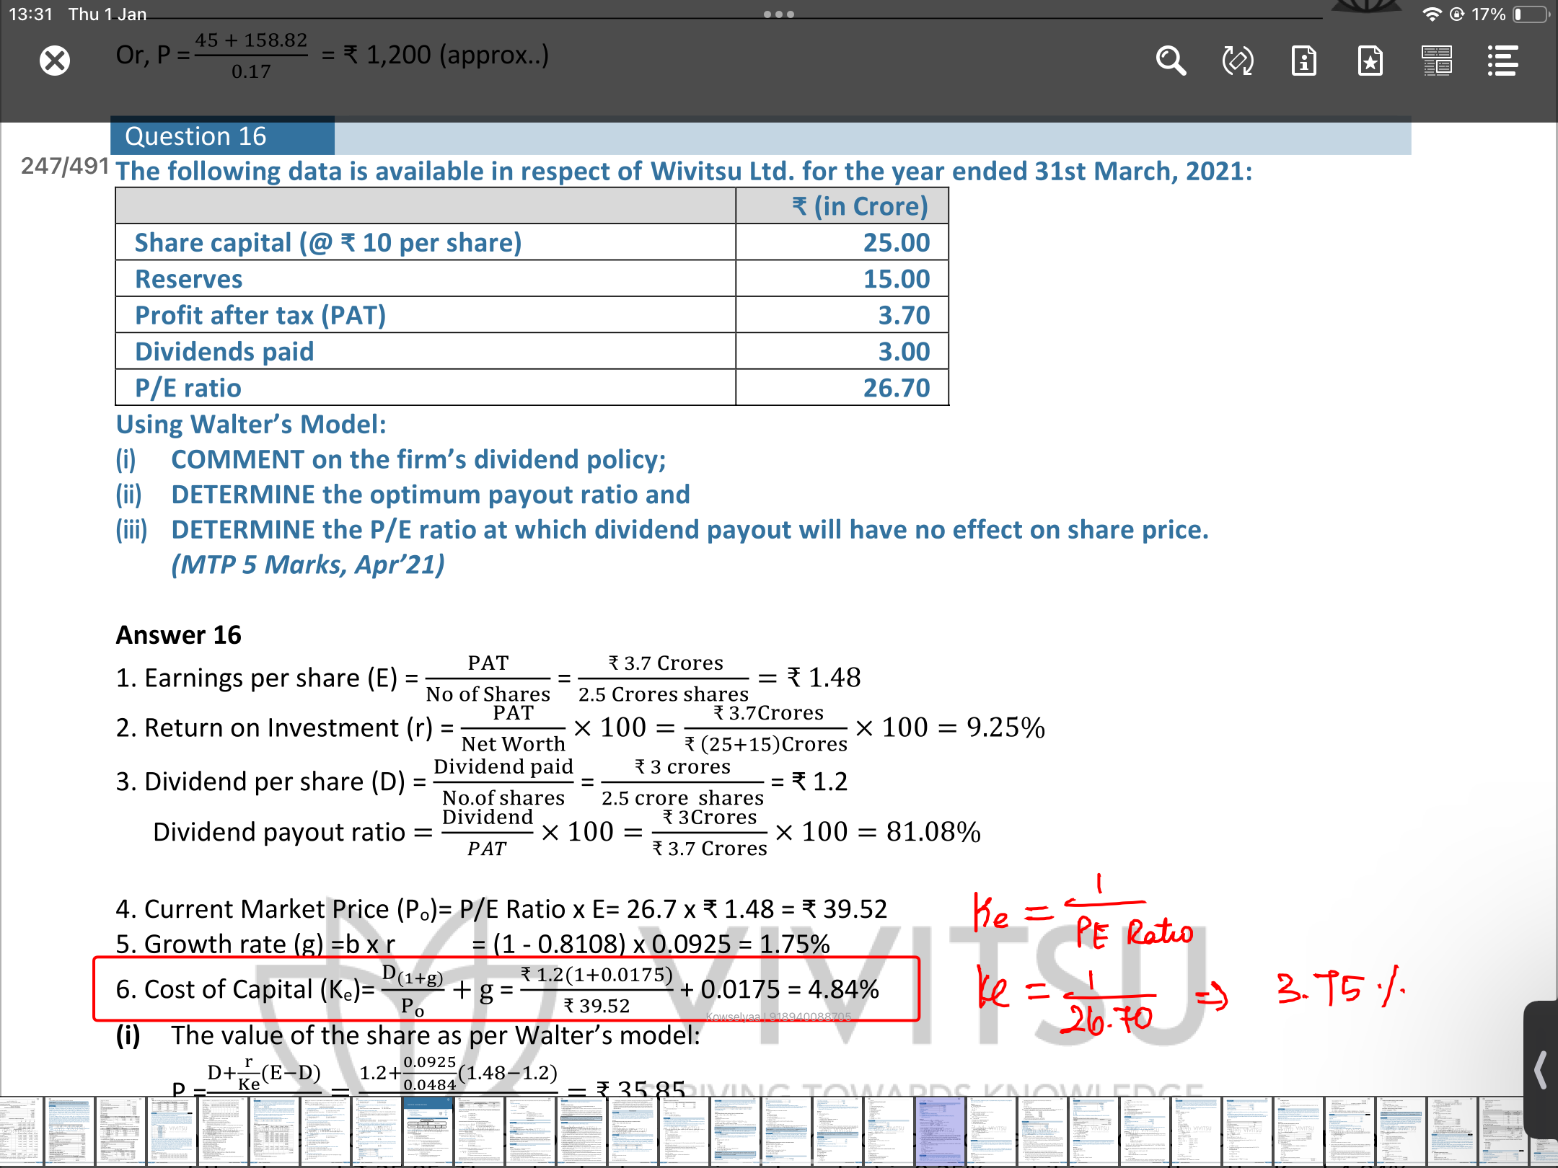Tap the 247/491 page number indicator
Screen dimensions: 1558x1168
click(x=65, y=166)
